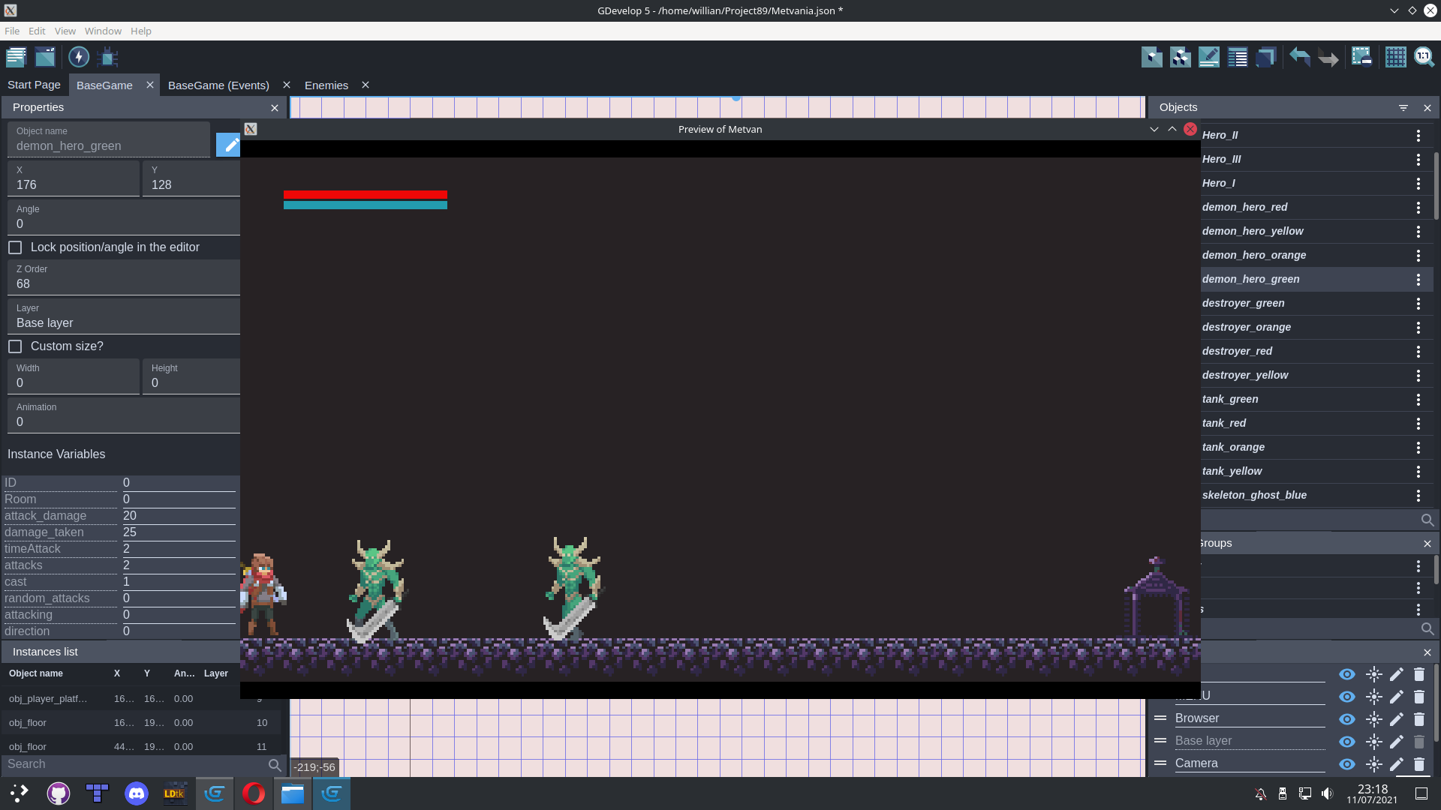Screen dimensions: 1441x810
Task: Toggle visibility of the MENU layer
Action: pyautogui.click(x=1347, y=697)
